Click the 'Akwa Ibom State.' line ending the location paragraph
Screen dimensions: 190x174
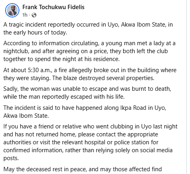point(26,116)
